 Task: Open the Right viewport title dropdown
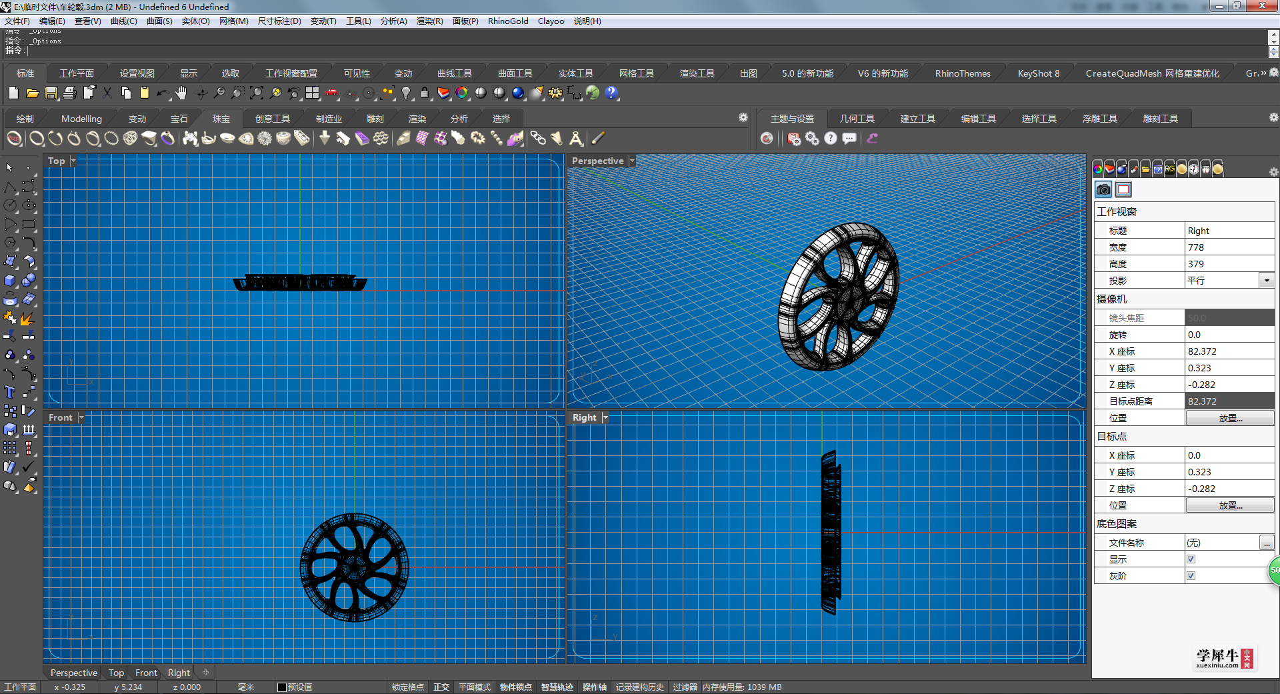click(x=605, y=418)
